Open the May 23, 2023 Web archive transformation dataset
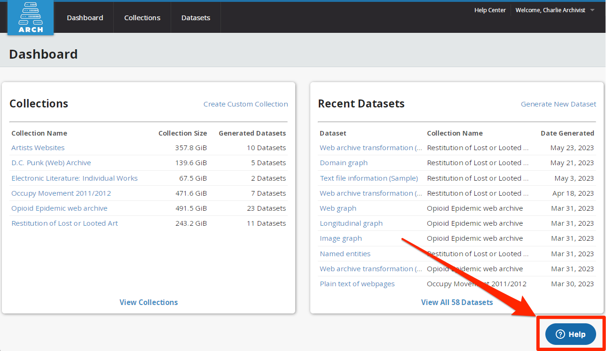Screen dimensions: 606x351 click(x=371, y=148)
